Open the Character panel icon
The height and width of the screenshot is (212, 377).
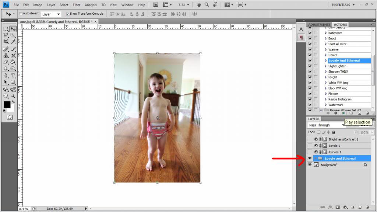301,29
